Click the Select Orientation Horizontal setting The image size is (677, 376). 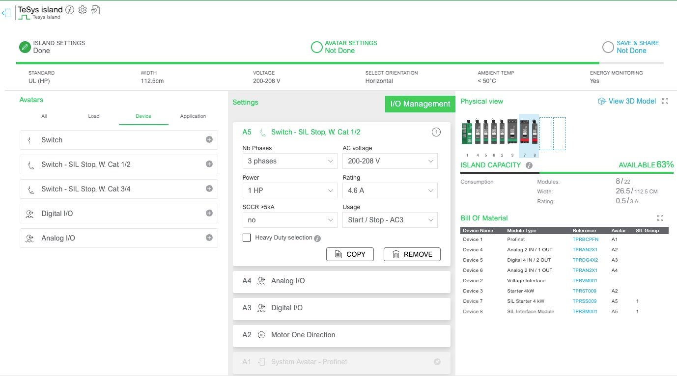click(392, 77)
